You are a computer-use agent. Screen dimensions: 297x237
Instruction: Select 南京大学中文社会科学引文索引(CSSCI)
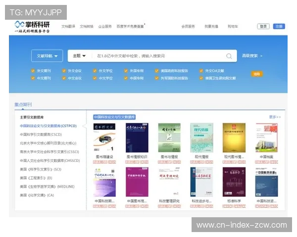(x=49, y=152)
